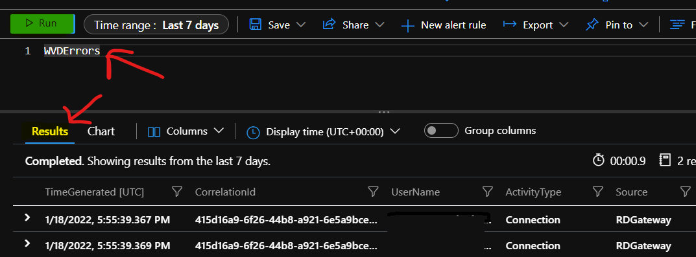The height and width of the screenshot is (257, 696).
Task: Click the Columns layout icon
Action: [x=154, y=131]
